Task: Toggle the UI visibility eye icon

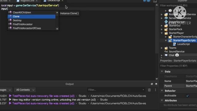Action: coord(148,1)
